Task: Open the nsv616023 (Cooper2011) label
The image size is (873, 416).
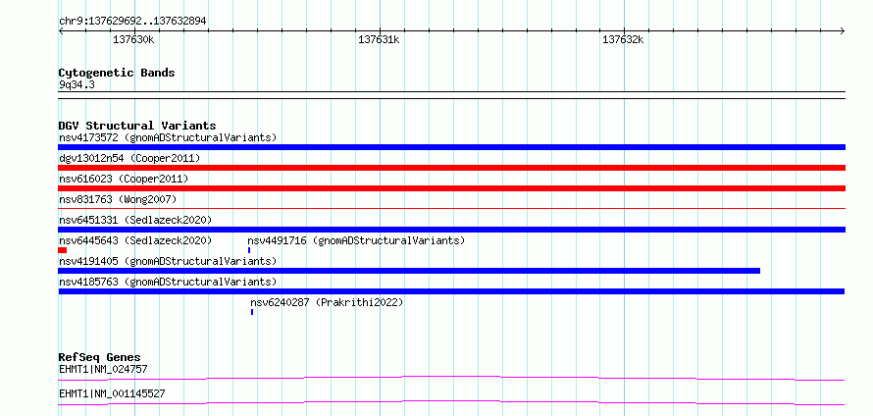Action: 124,179
